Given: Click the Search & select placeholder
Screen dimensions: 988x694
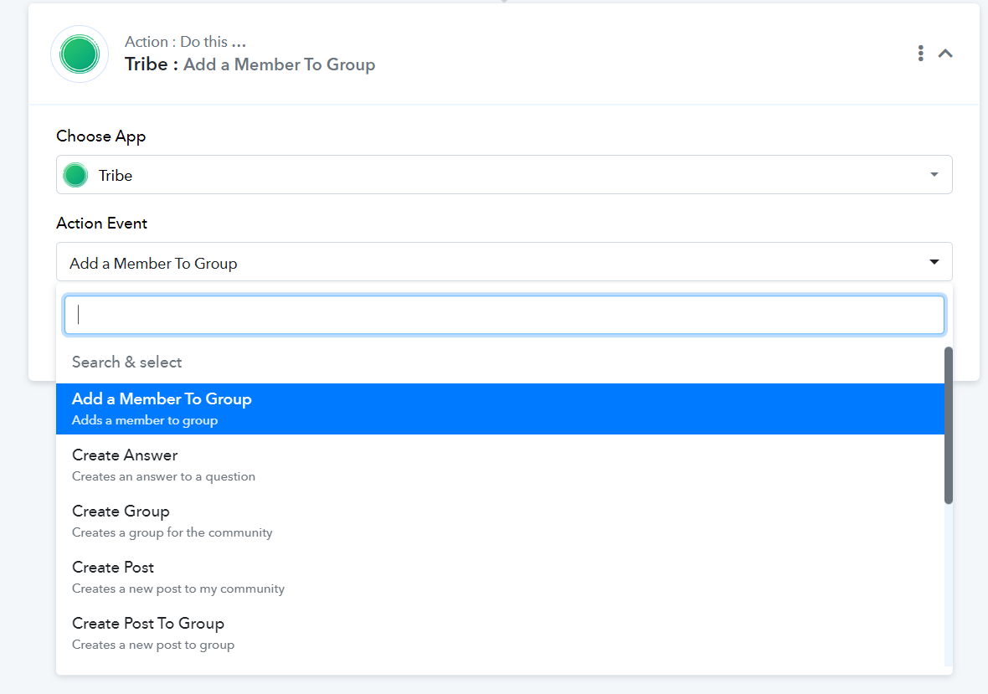Looking at the screenshot, I should [x=126, y=362].
